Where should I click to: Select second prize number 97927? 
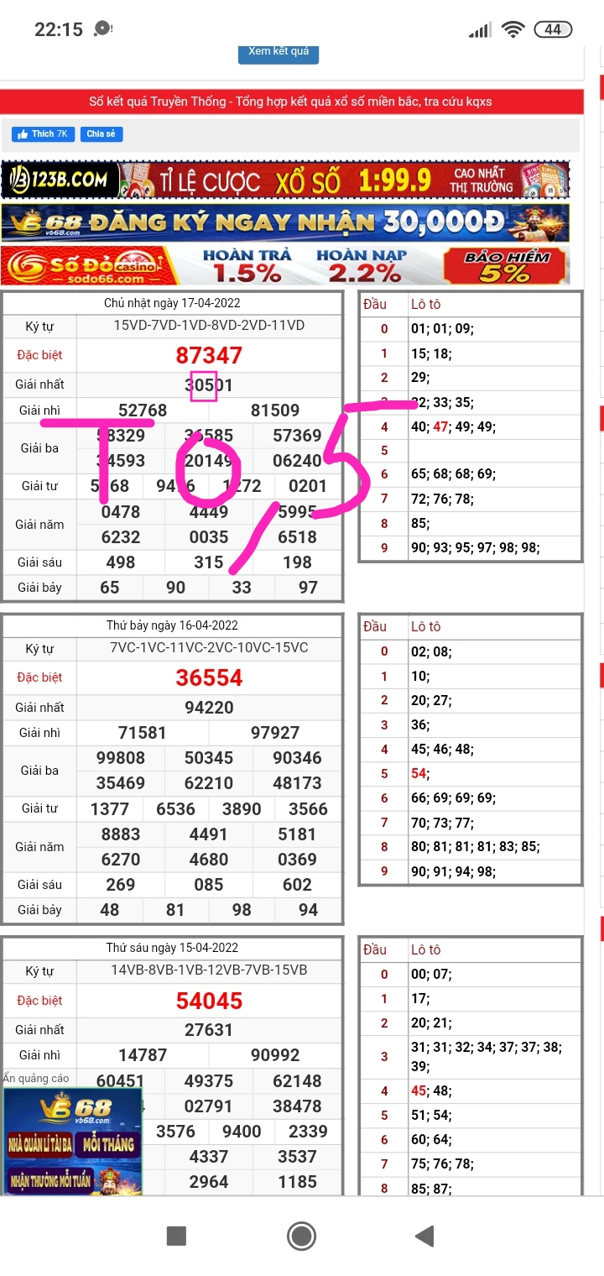point(275,733)
